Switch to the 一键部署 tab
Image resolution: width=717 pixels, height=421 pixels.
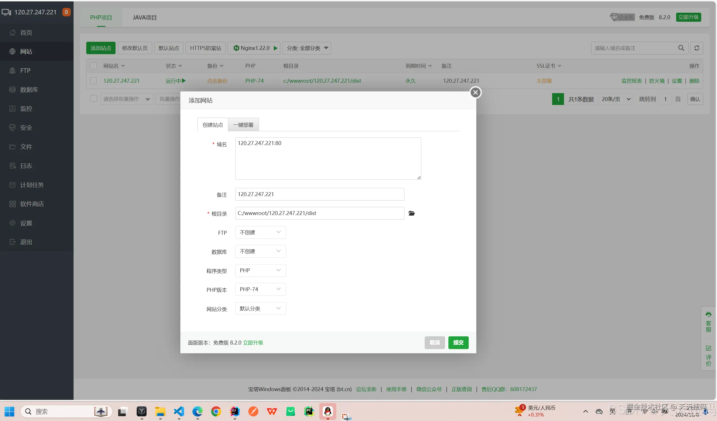tap(243, 125)
